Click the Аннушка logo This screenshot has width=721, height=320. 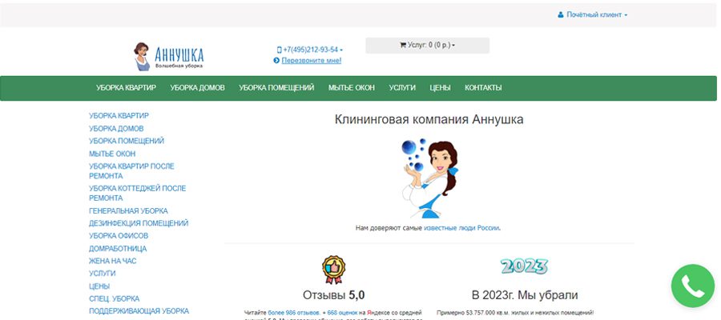[x=169, y=56]
